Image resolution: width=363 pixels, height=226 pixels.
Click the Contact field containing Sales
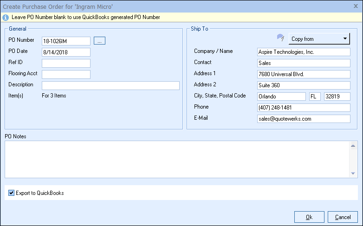click(304, 63)
